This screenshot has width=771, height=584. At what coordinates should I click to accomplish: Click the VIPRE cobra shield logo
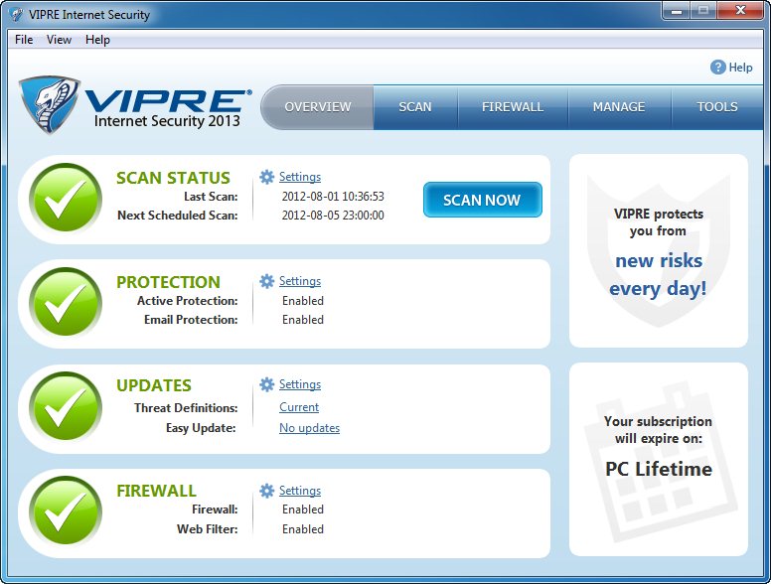tap(49, 104)
